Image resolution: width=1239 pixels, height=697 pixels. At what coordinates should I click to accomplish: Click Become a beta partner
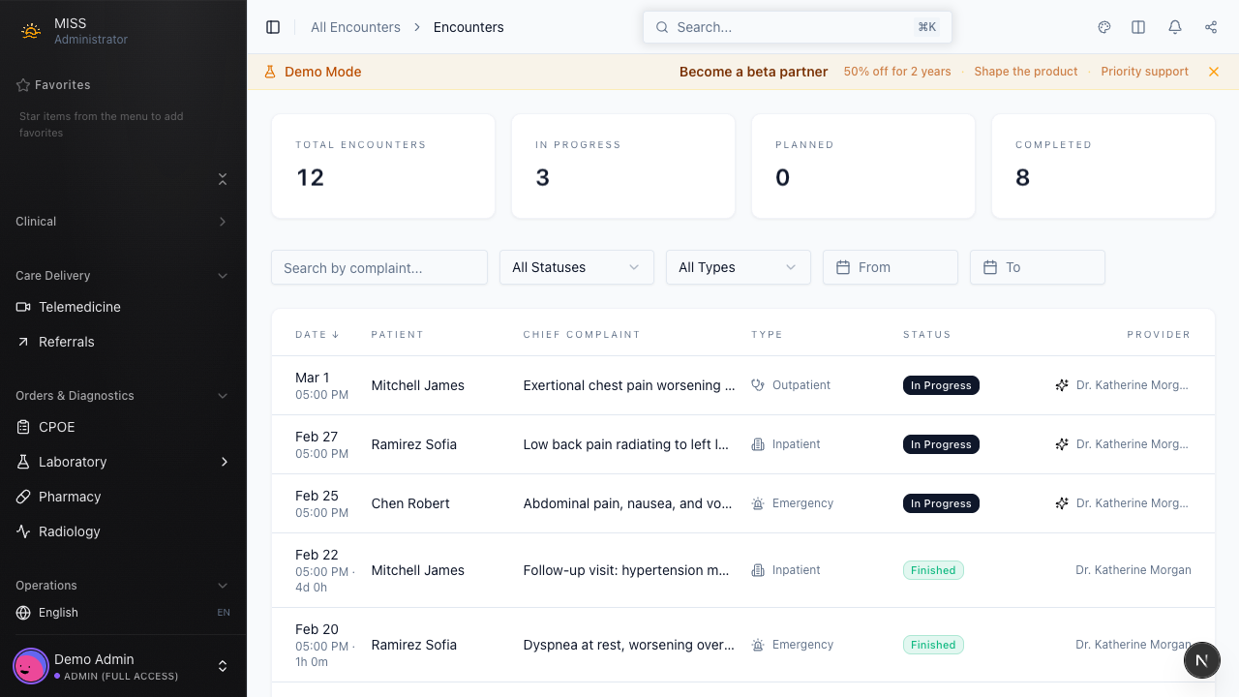[x=753, y=72]
